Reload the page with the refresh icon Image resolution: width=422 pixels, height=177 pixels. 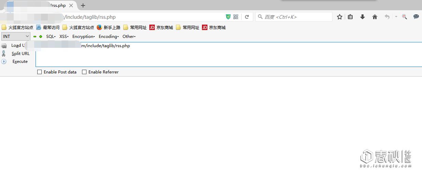(x=247, y=17)
